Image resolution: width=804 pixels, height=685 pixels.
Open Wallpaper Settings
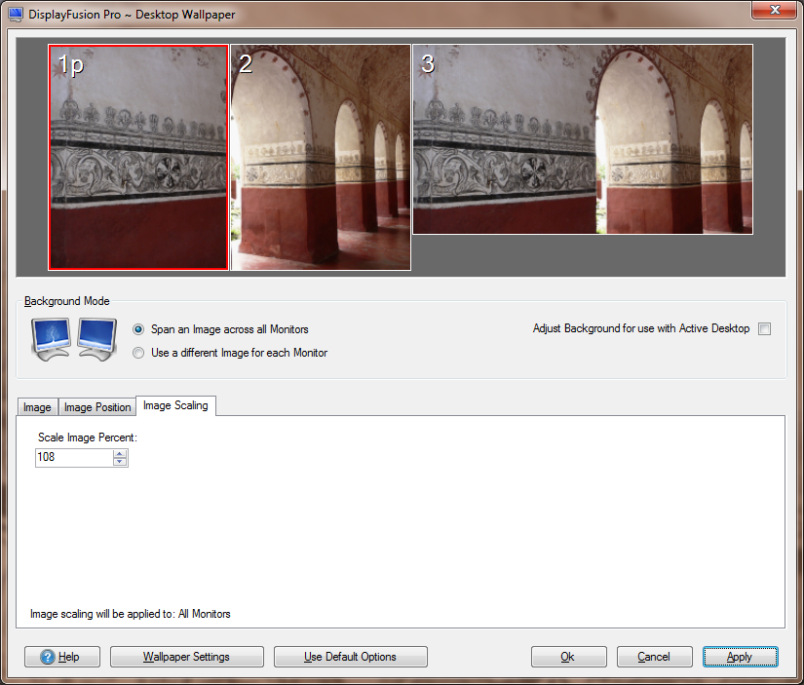tap(187, 657)
